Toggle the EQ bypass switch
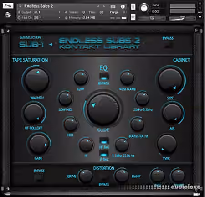205x197 pixels. (x=104, y=77)
